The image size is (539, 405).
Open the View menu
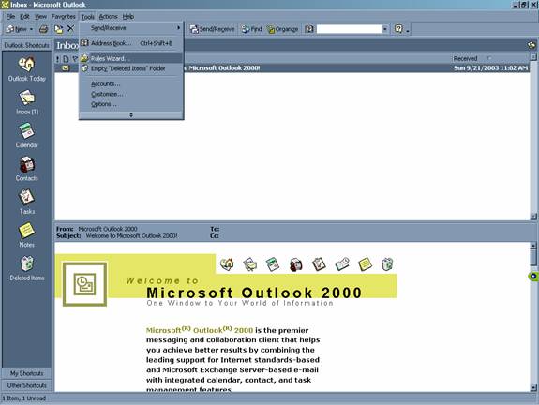(x=40, y=17)
